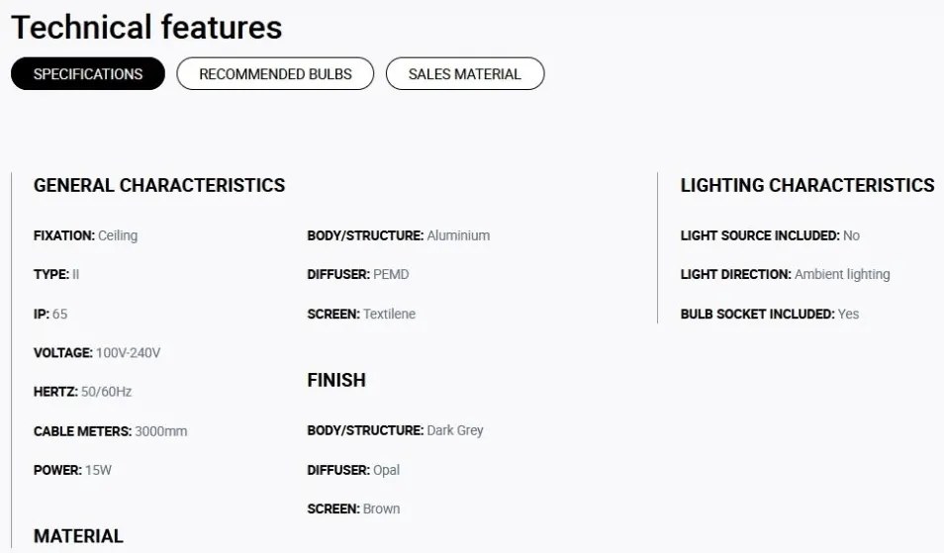
Task: Click the Voltage 100V-240V entry
Action: pos(97,352)
